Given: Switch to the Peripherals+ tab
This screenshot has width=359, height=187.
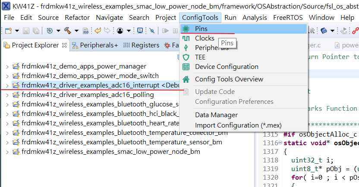Looking at the screenshot, I should click(x=95, y=45).
